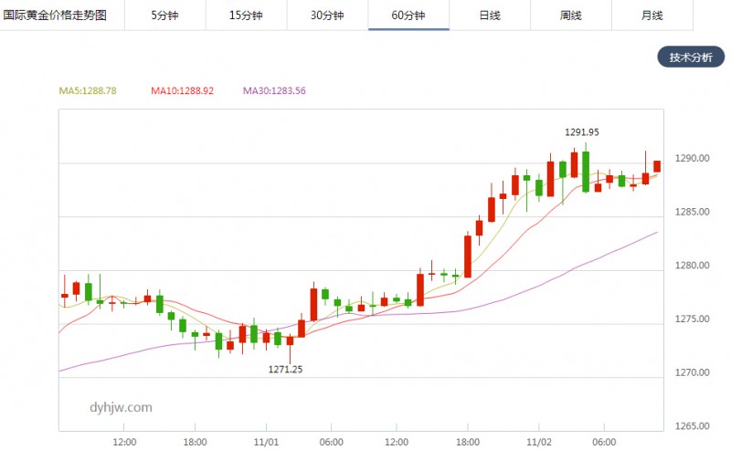Open the 周线 weekly chart tab
The height and width of the screenshot is (450, 731).
[x=570, y=16]
